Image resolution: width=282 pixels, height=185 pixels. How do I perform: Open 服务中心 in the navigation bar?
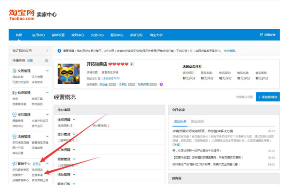117,35
